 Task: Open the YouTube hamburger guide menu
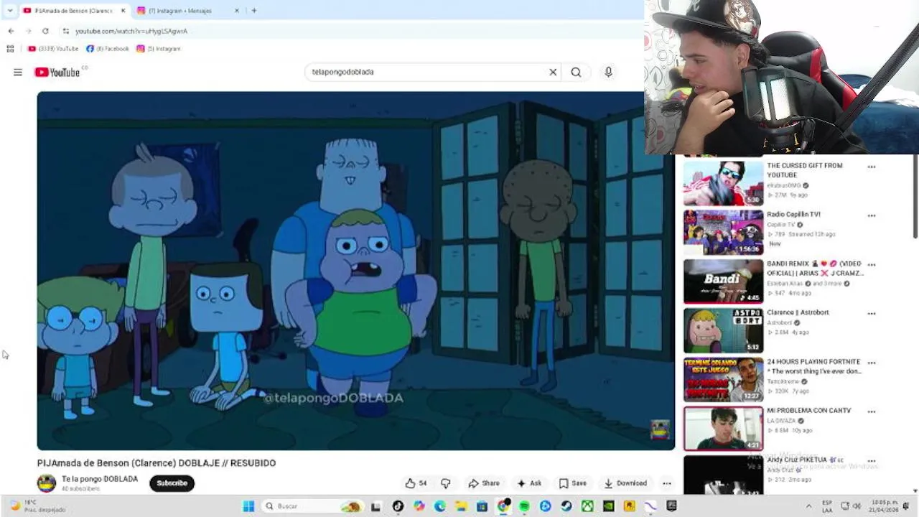18,72
